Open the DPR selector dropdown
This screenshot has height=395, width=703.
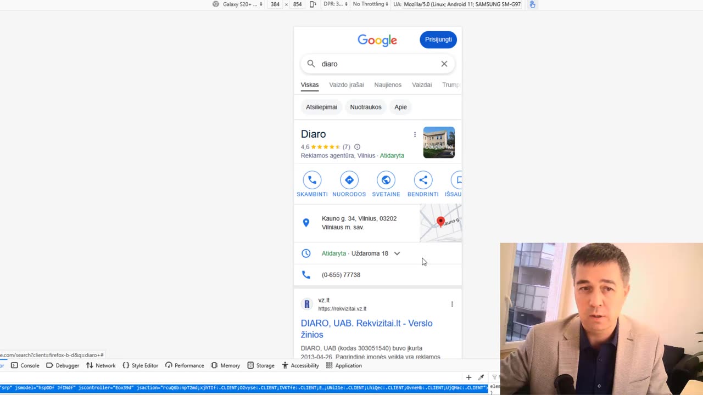[x=336, y=4]
